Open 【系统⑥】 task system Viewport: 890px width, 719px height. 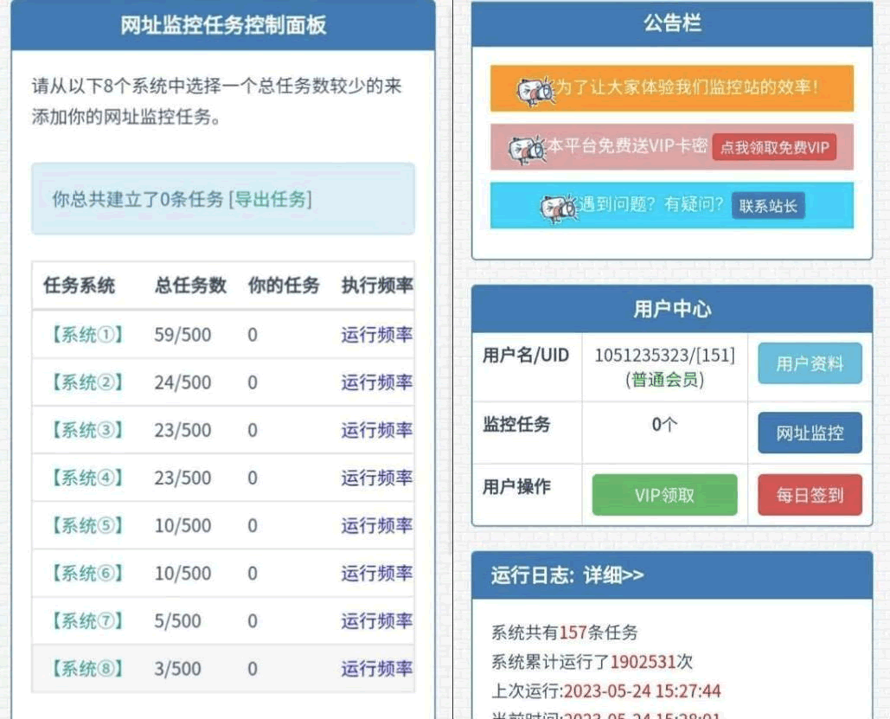click(86, 573)
